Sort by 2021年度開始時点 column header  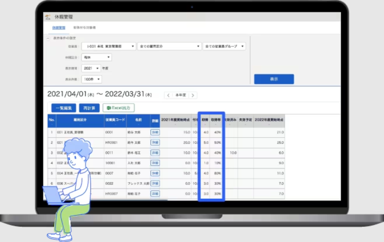point(176,121)
